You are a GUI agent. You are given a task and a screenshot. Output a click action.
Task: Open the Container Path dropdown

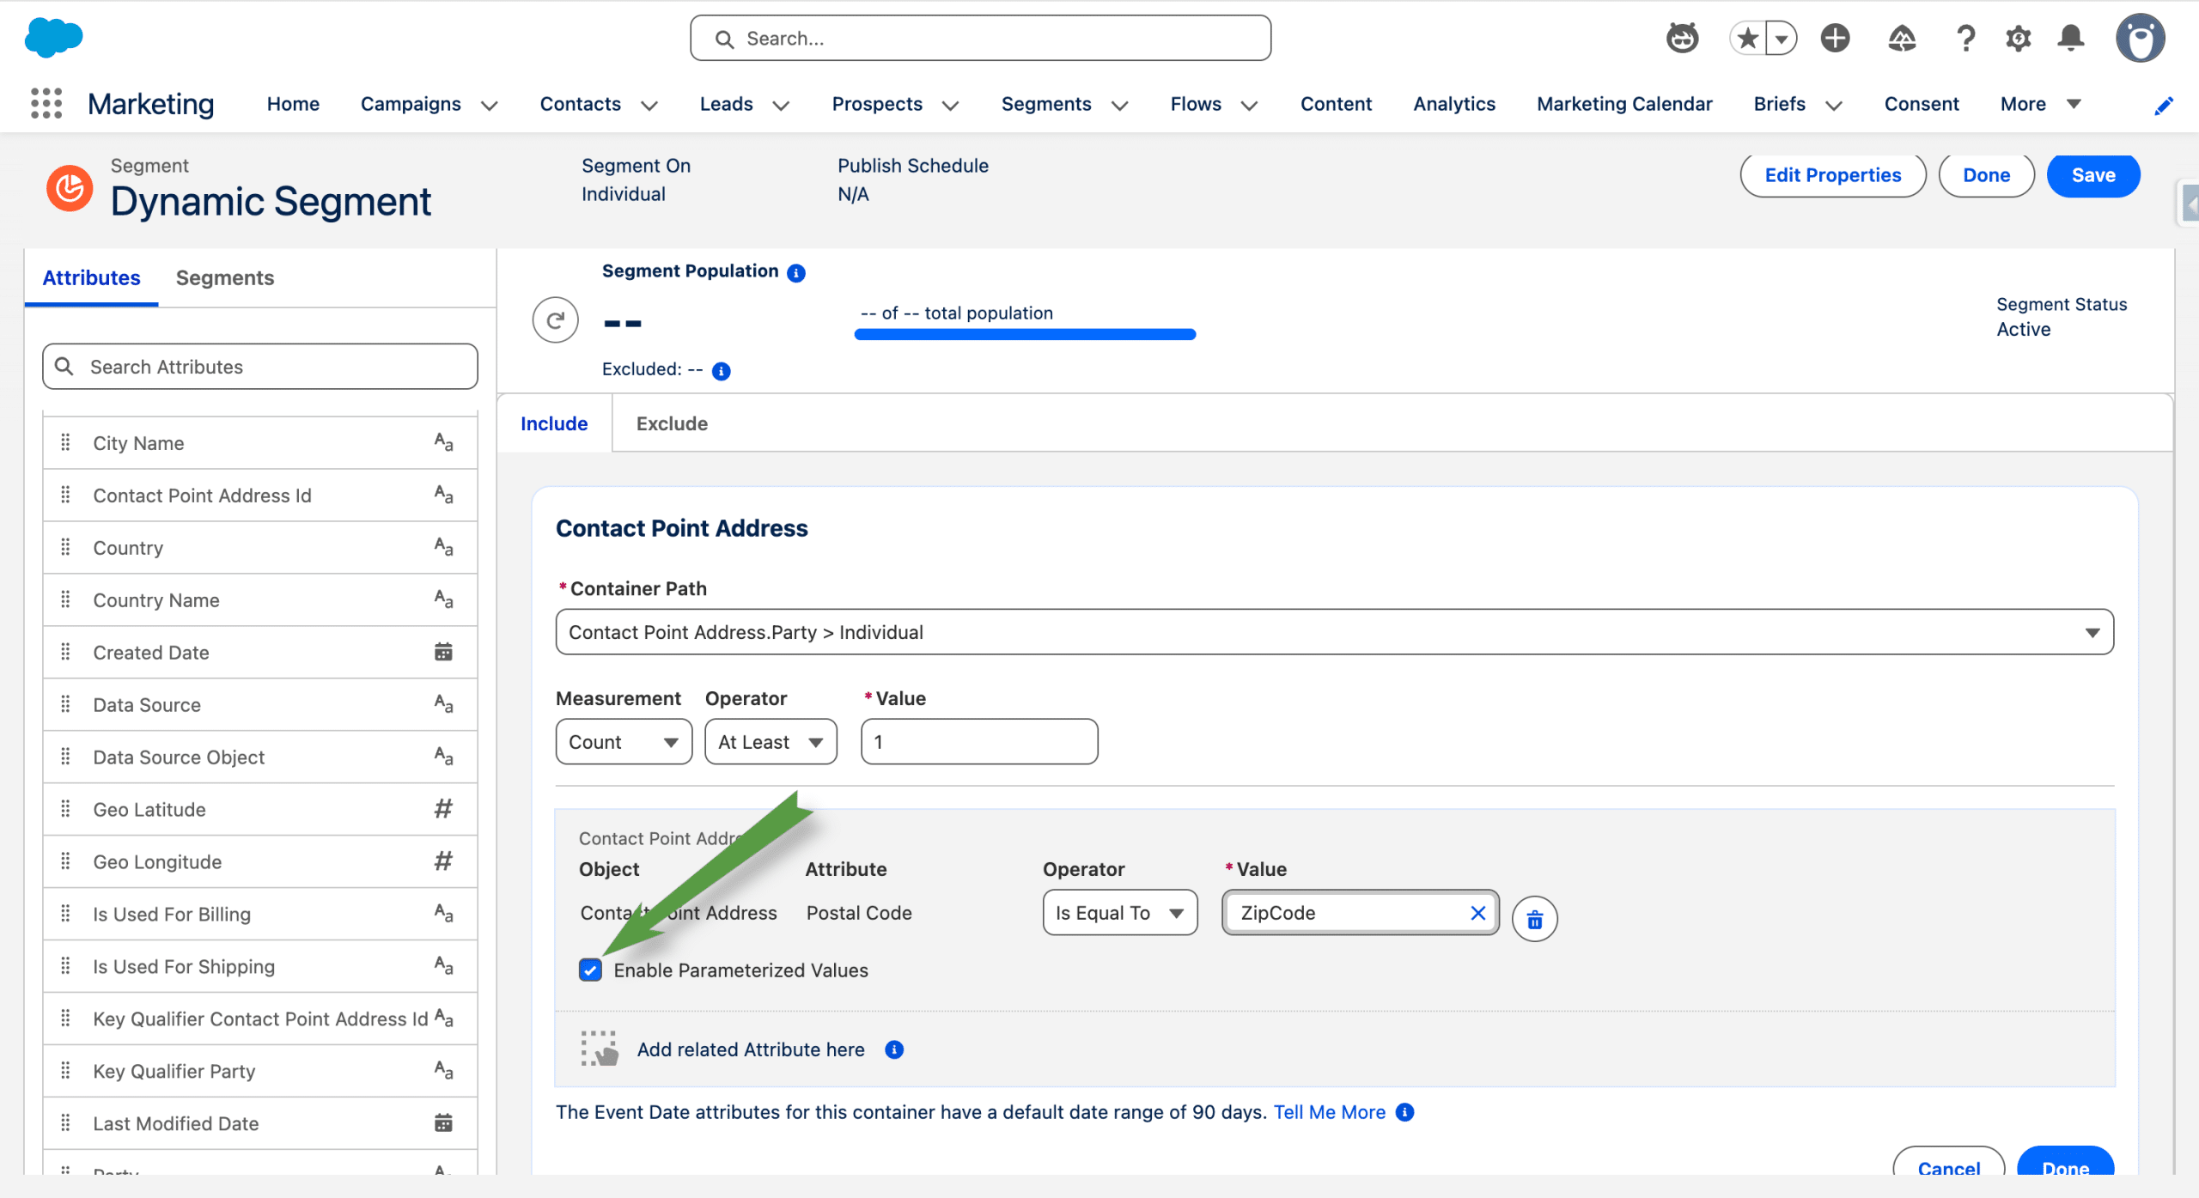coord(1334,632)
